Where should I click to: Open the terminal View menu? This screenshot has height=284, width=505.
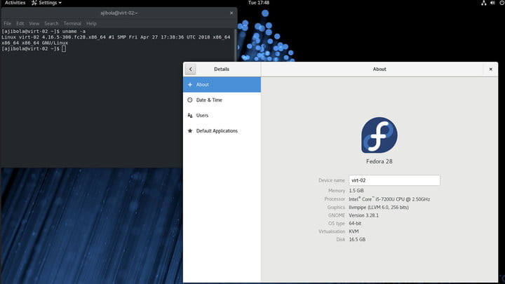click(x=34, y=24)
